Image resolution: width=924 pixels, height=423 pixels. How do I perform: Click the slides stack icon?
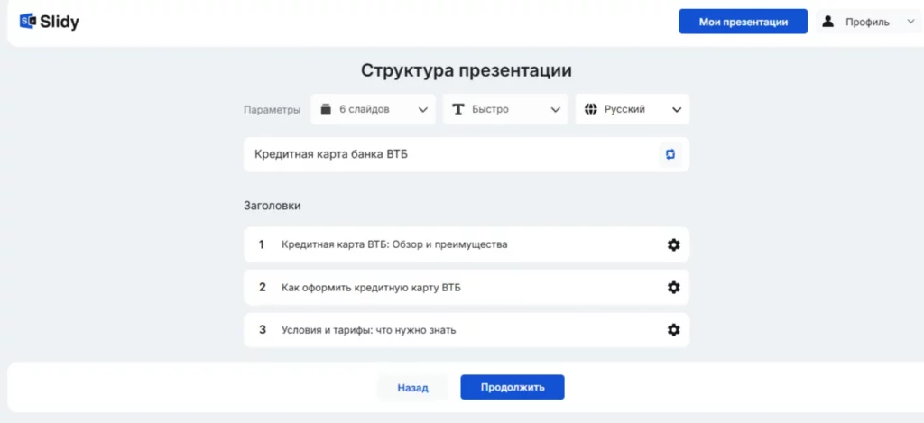tap(326, 109)
